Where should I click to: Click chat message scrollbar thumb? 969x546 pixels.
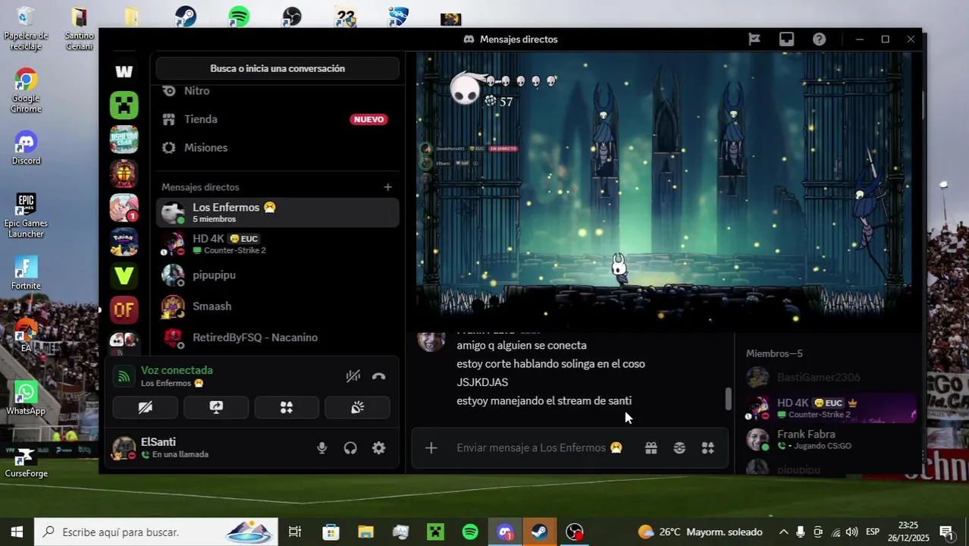(729, 398)
